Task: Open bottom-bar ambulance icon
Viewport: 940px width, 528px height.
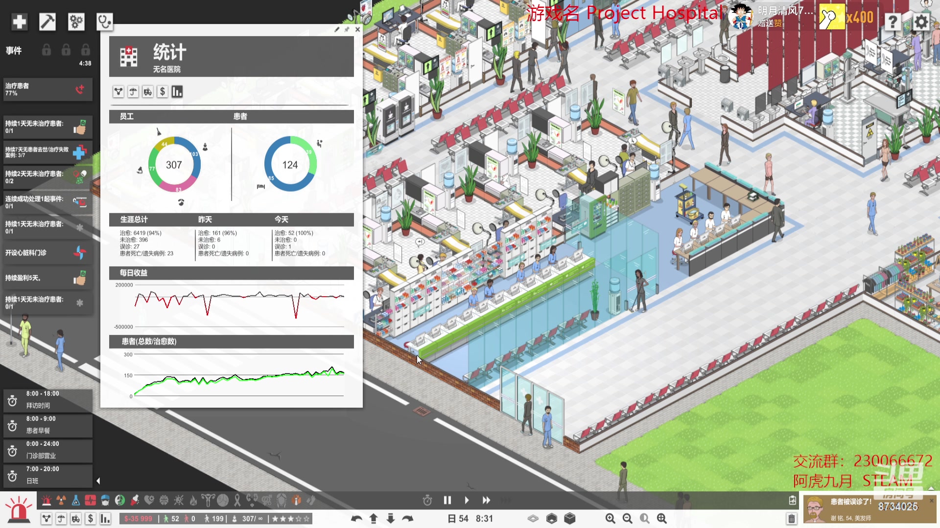Action: click(76, 519)
